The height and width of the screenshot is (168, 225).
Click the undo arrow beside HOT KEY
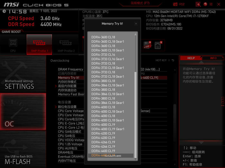(x=173, y=60)
